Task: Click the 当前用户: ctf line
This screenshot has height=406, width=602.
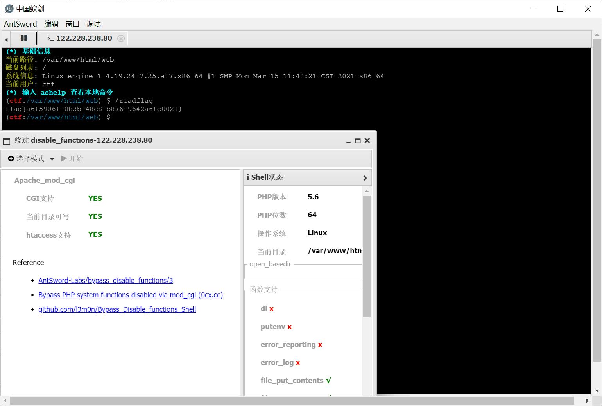Action: (x=30, y=84)
